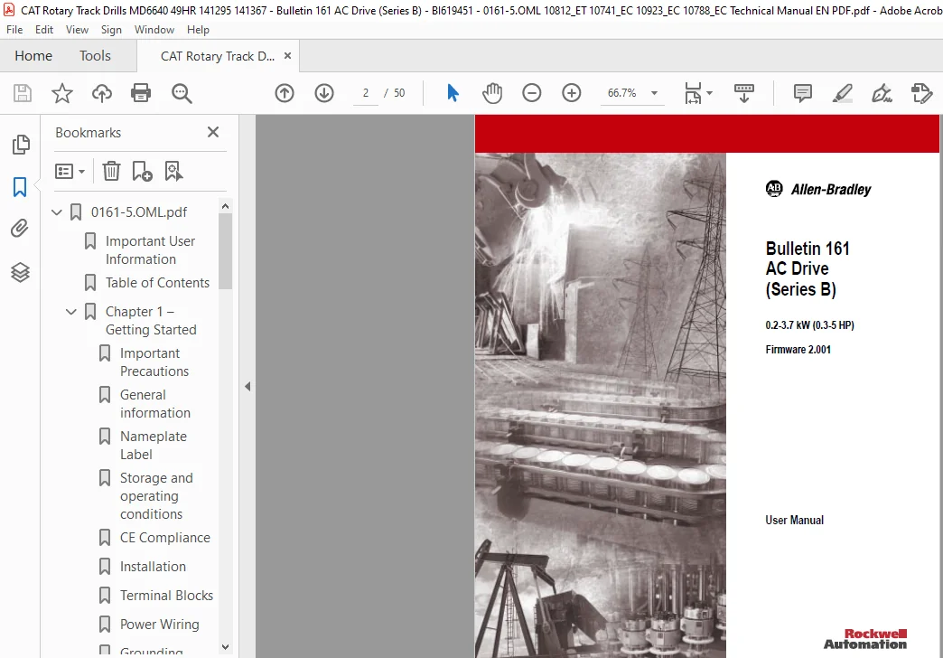Select the Highlight text pen tool
943x658 pixels.
pos(843,93)
